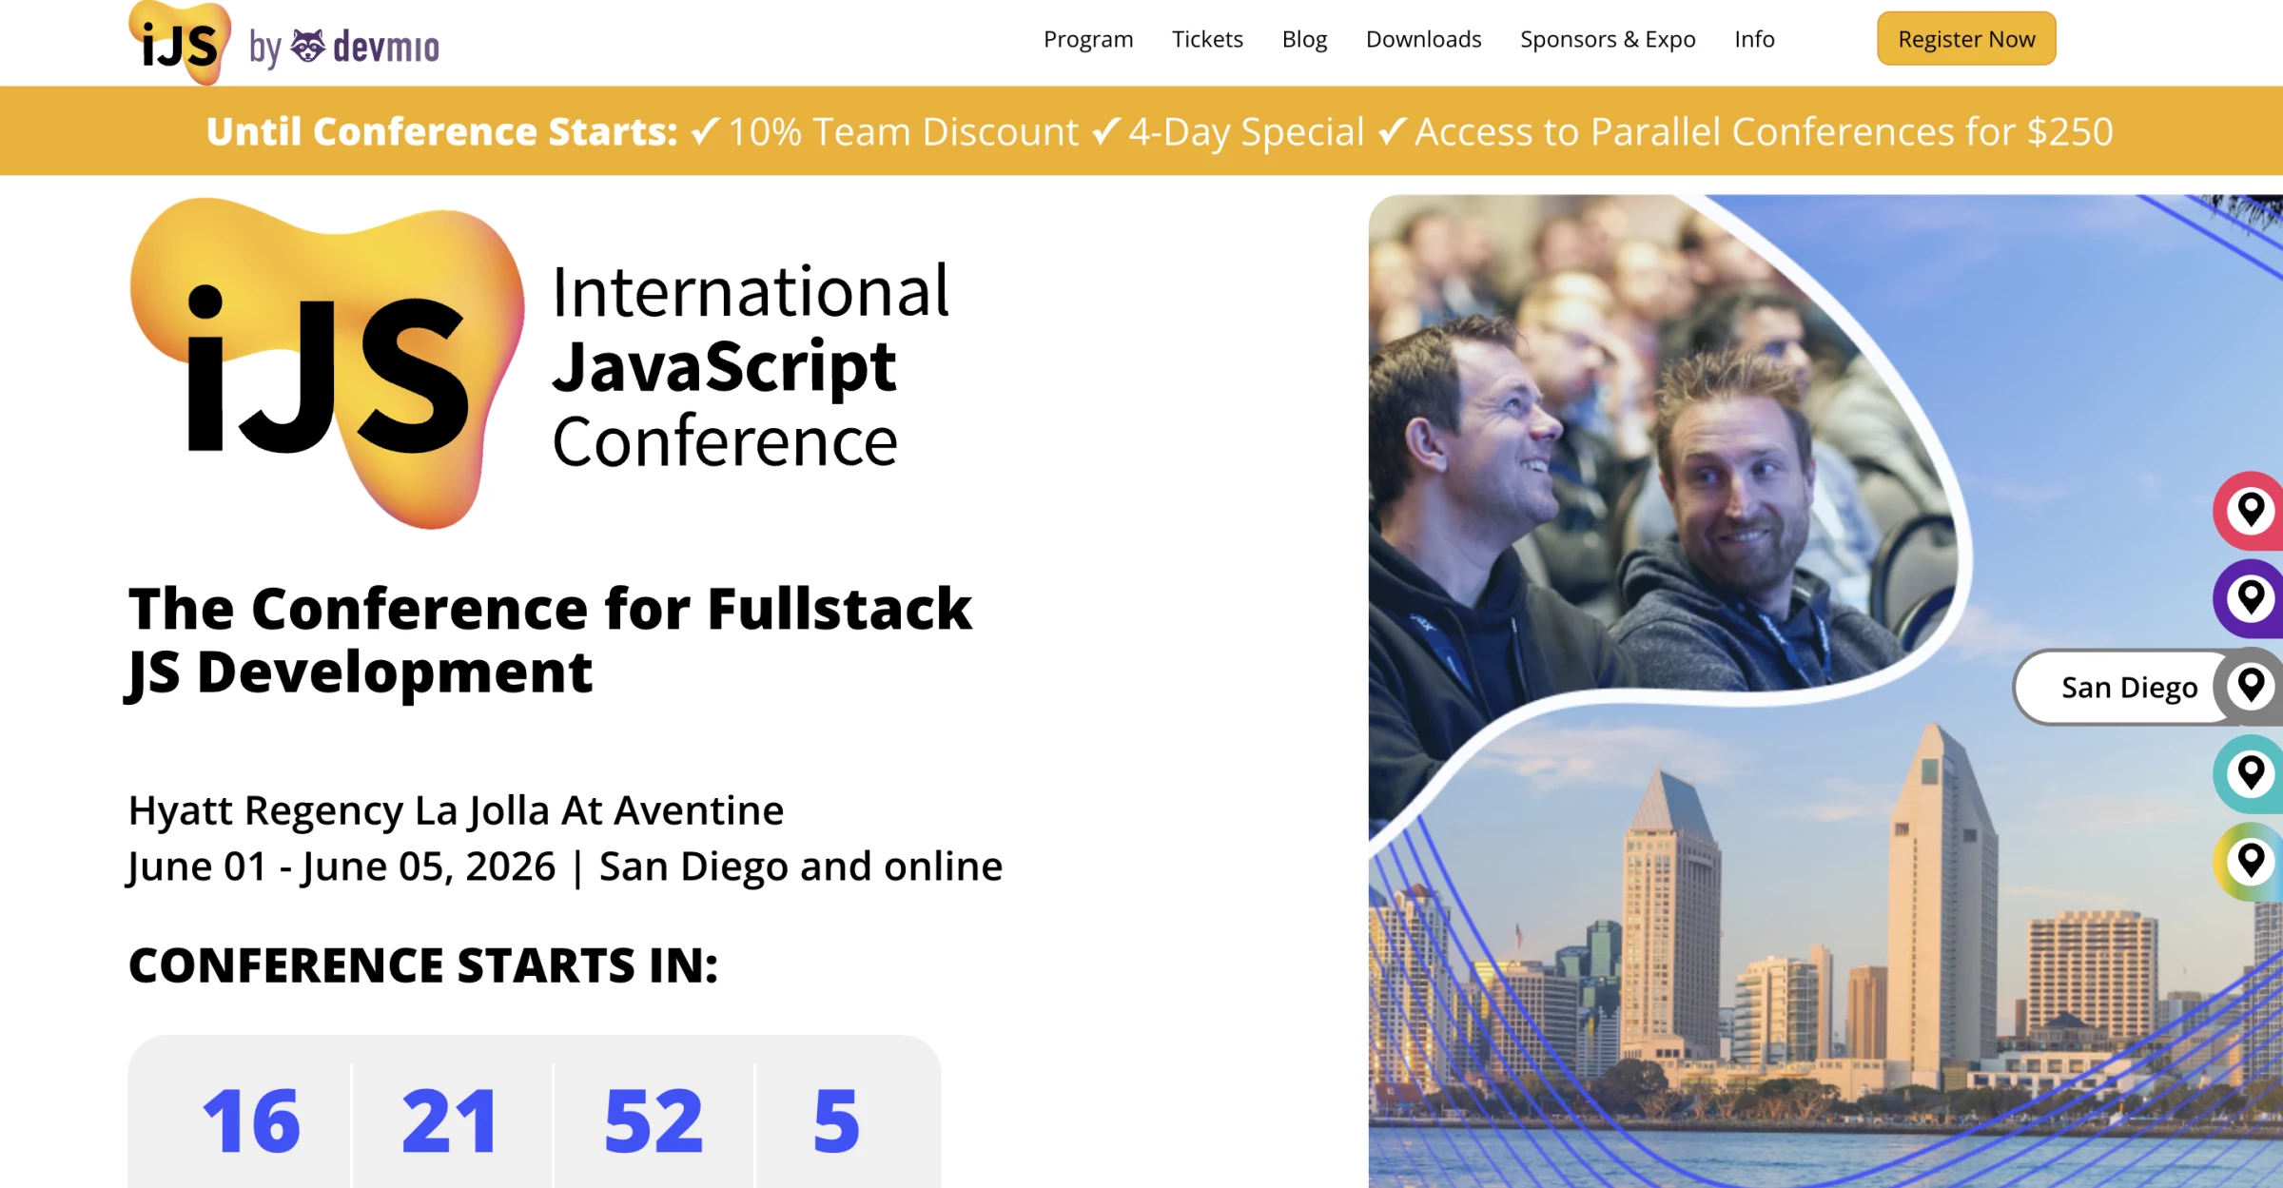
Task: Click 'The Conference for Fullstack JS Development' heading
Action: pos(550,640)
